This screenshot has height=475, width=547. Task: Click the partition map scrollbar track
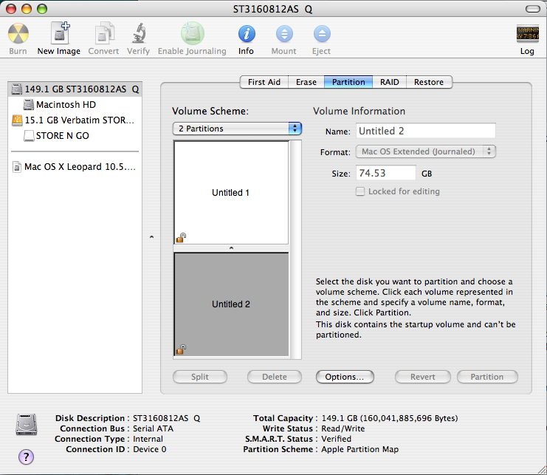(x=295, y=250)
